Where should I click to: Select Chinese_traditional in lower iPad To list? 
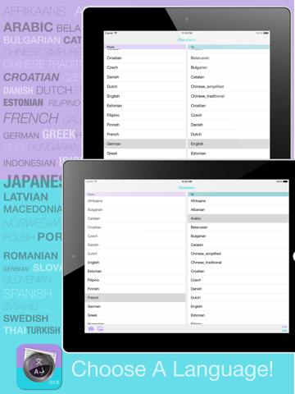(x=238, y=263)
